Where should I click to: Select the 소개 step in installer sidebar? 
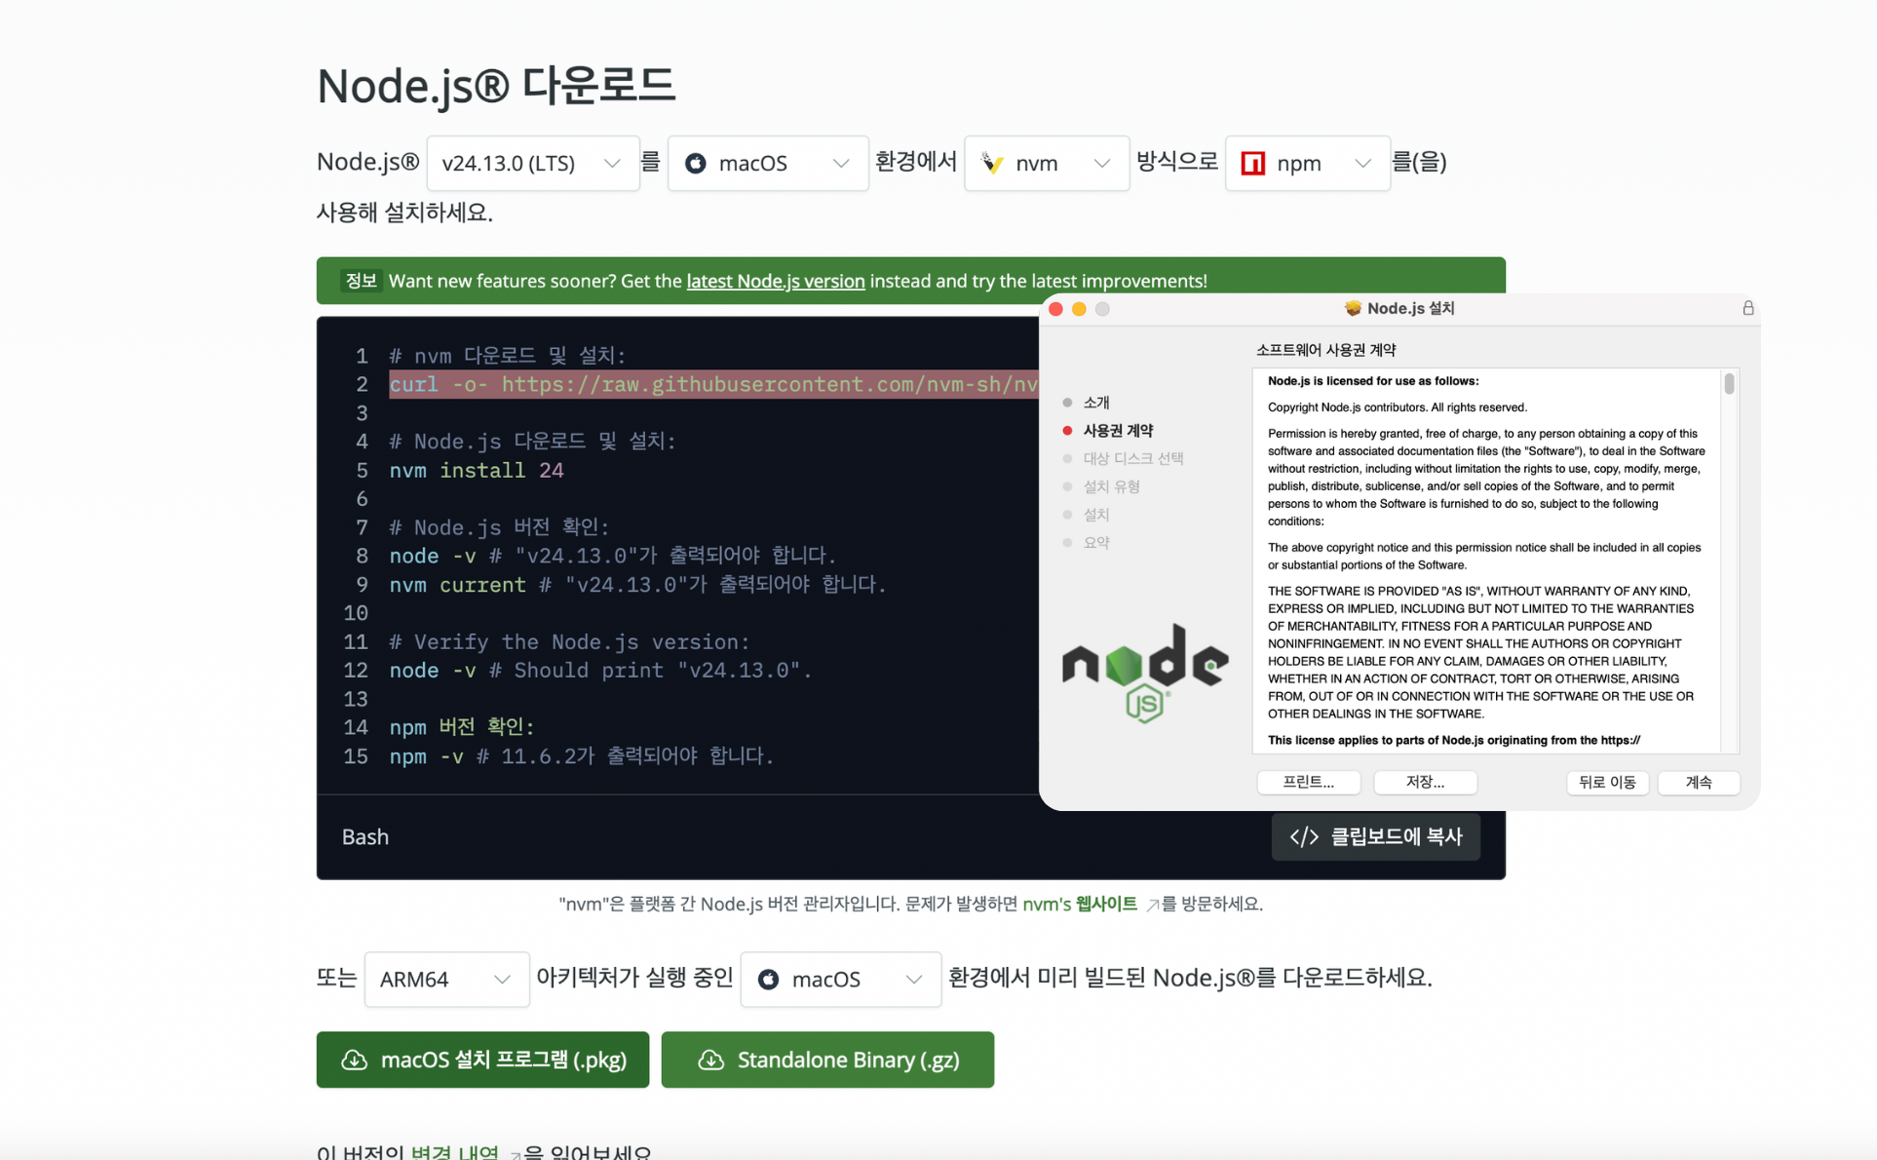click(1096, 403)
